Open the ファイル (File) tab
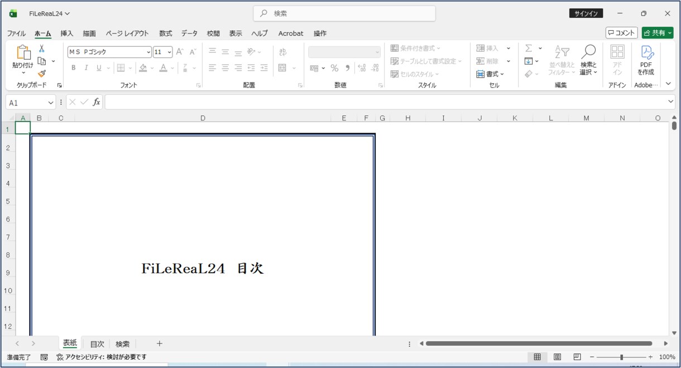Screen dimensions: 681x368 point(16,33)
